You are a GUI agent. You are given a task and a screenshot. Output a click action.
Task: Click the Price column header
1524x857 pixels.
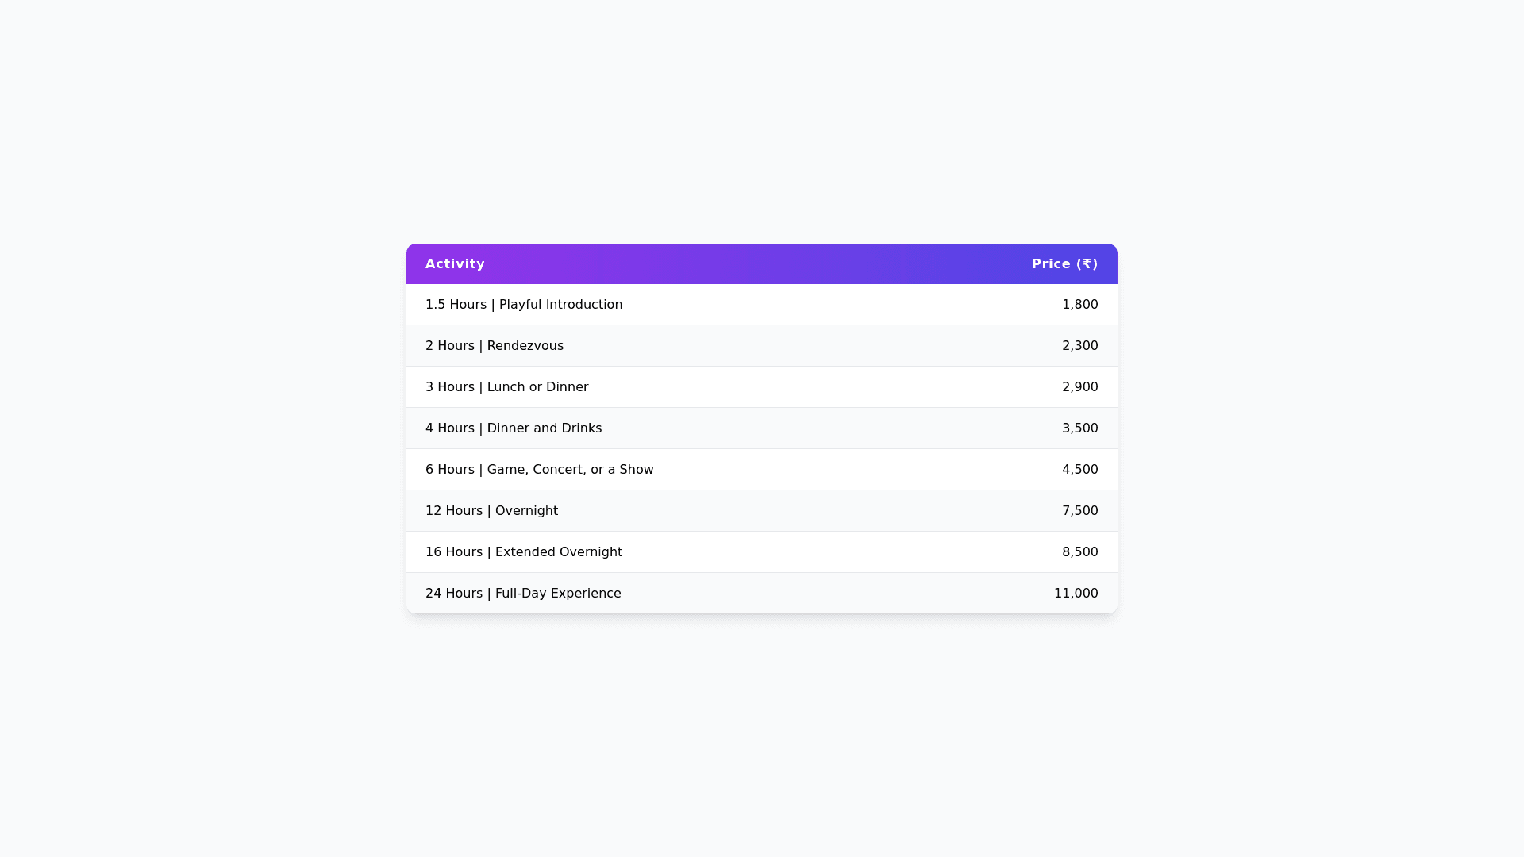1051,264
